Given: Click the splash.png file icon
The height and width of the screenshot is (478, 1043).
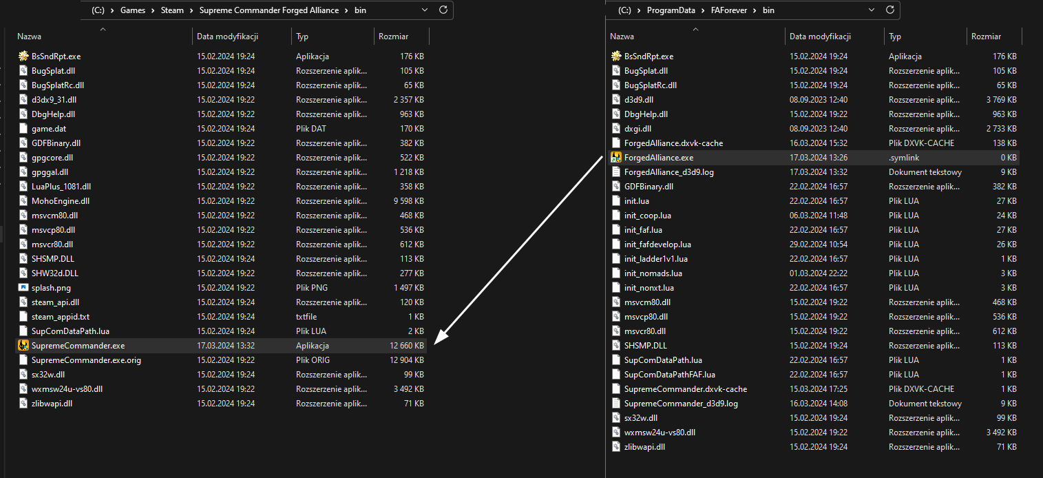Looking at the screenshot, I should [x=23, y=288].
